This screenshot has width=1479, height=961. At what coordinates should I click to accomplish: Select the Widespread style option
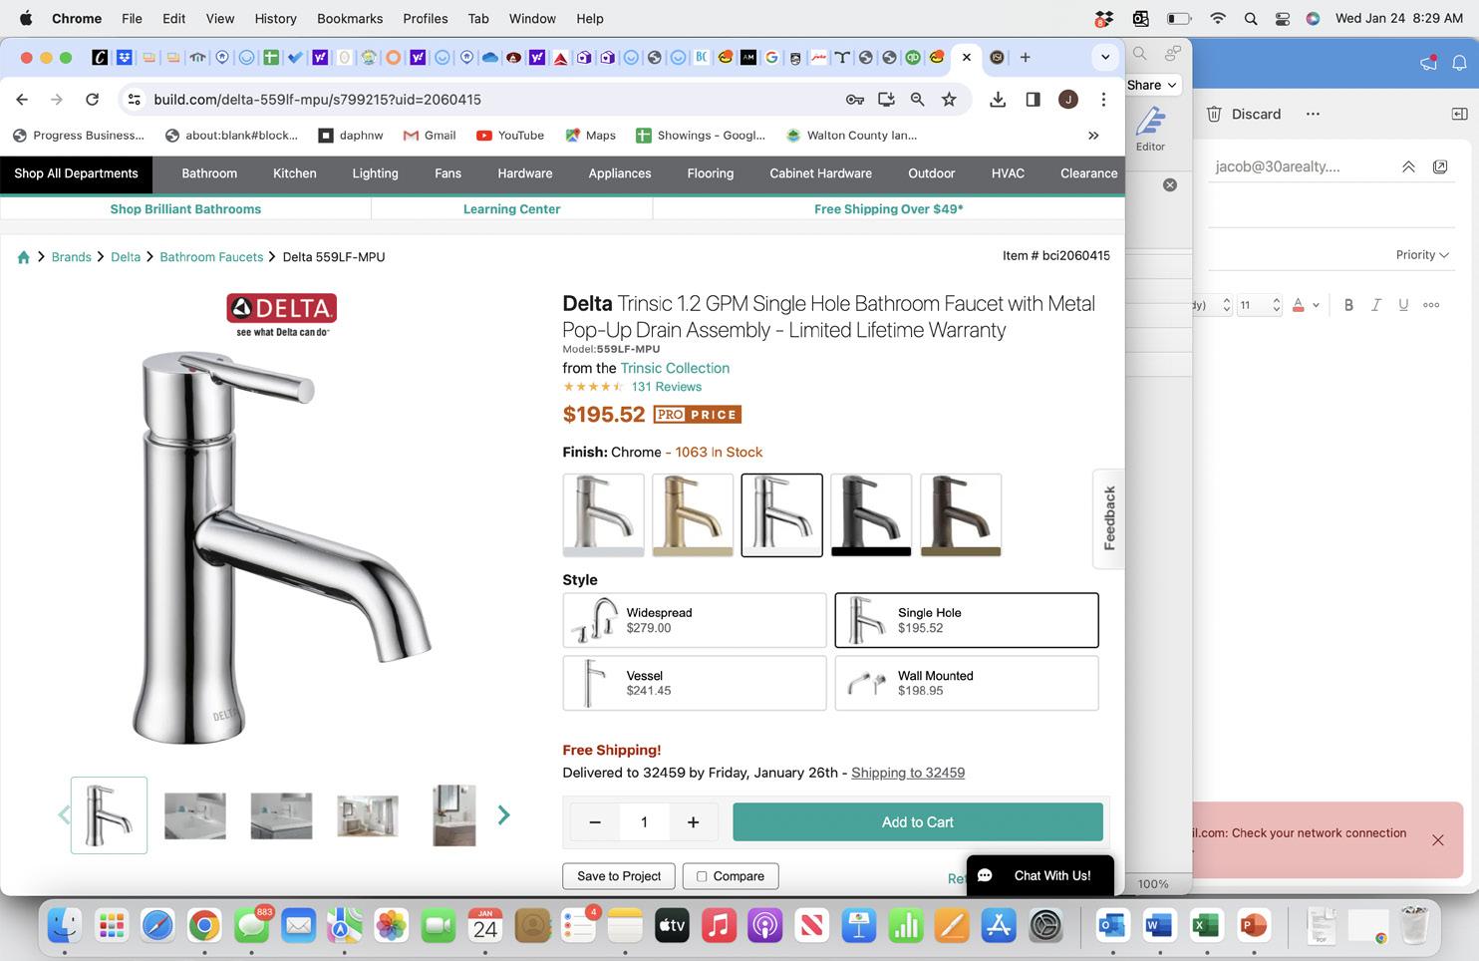pos(695,620)
